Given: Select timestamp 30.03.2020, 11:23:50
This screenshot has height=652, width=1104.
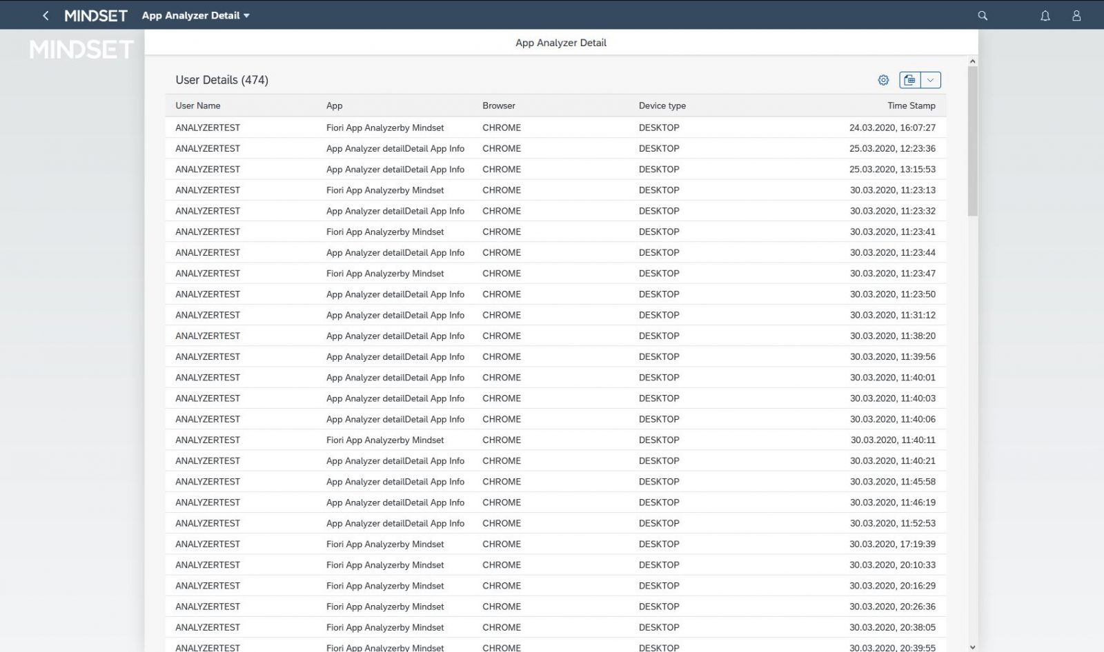Looking at the screenshot, I should 893,294.
